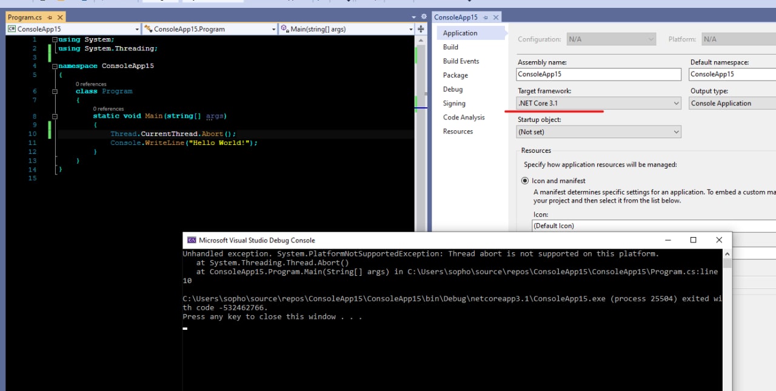Select the Debug properties page

(453, 89)
